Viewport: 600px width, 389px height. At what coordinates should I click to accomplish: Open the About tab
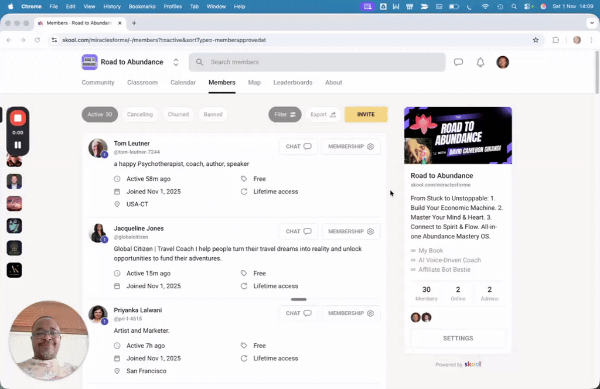tap(333, 82)
